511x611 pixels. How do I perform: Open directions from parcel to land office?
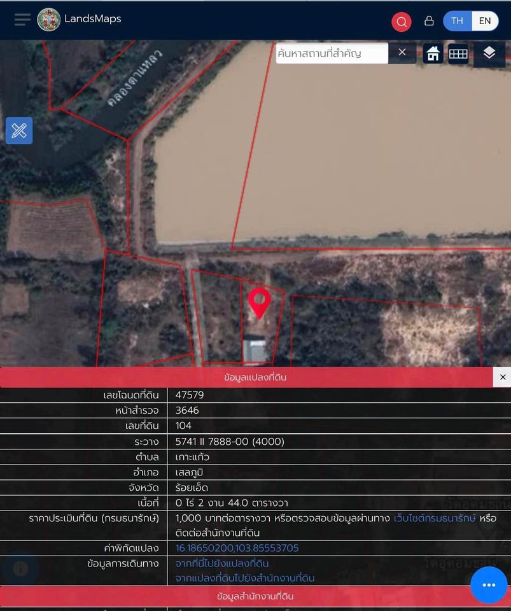click(245, 578)
